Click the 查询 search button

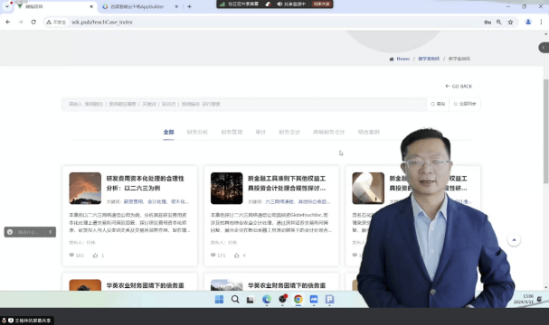point(438,104)
